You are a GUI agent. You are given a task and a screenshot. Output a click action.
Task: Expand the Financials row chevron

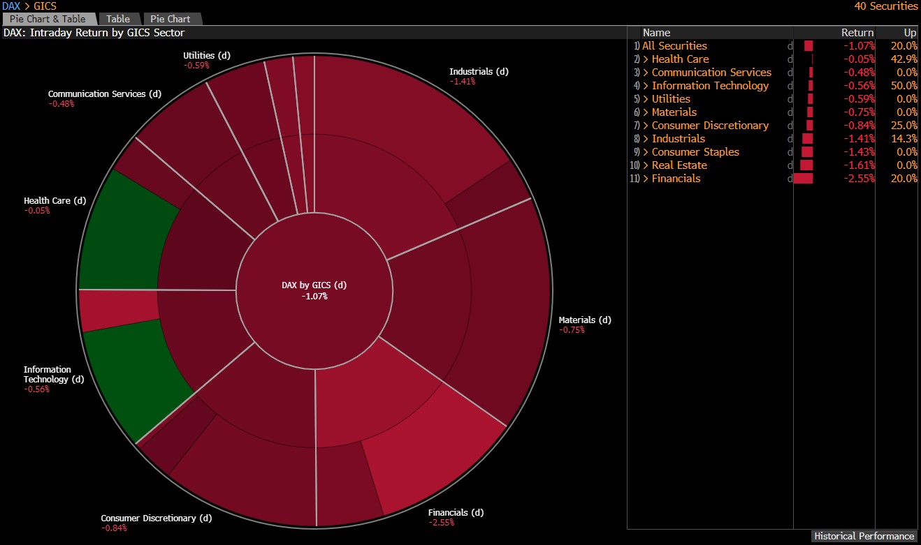[646, 179]
